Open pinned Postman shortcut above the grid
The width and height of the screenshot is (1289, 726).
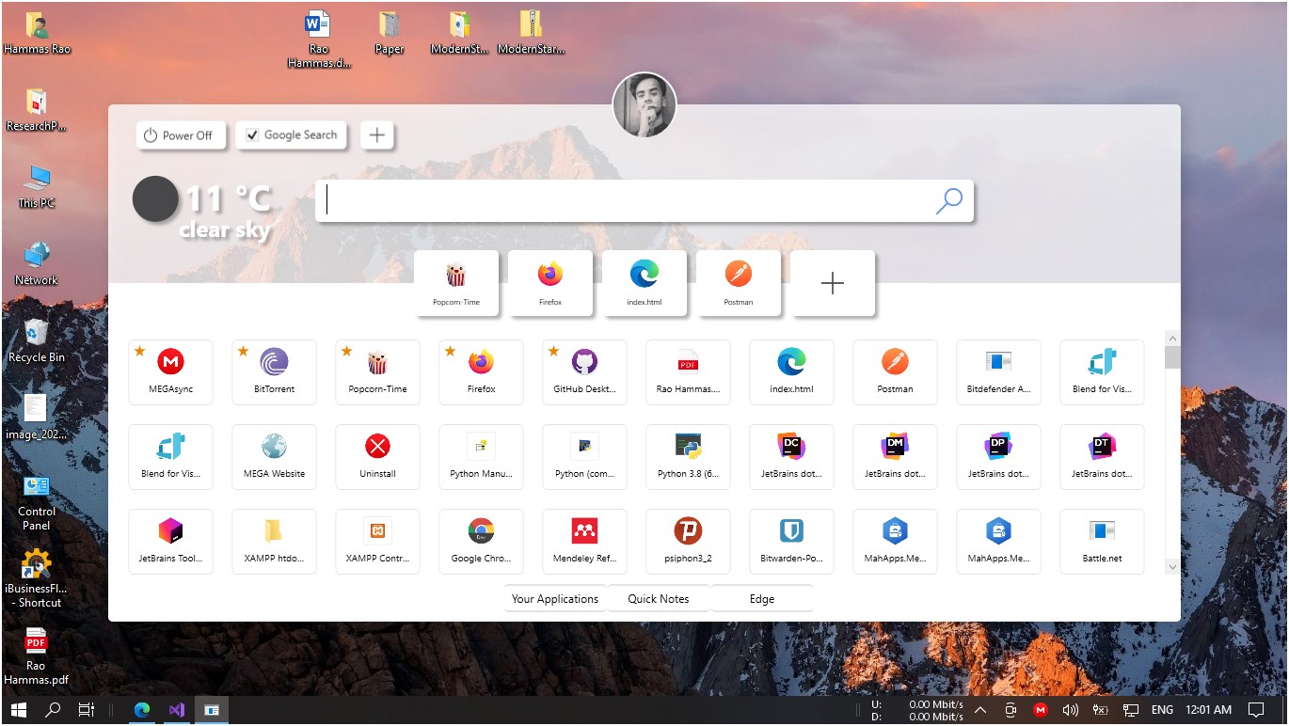coord(739,283)
